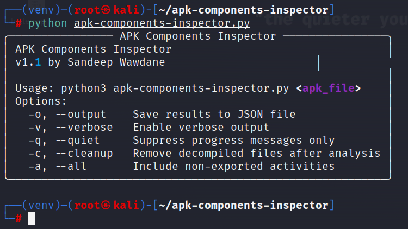Screen dimensions: 408x229
Task: Click the word python in the command
Action: 48,23
